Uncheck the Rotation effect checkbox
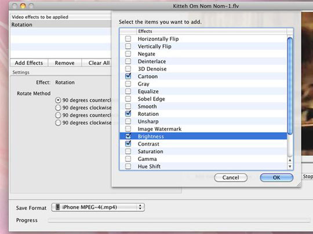The height and width of the screenshot is (234, 313). click(x=128, y=114)
